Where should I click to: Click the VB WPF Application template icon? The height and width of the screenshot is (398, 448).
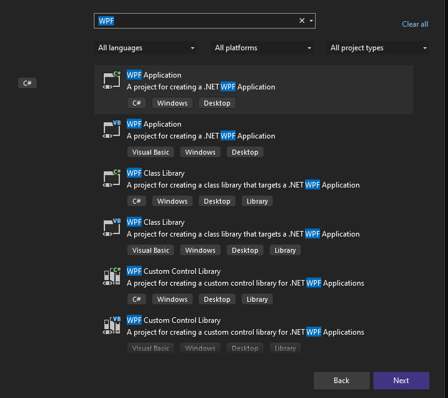[112, 130]
